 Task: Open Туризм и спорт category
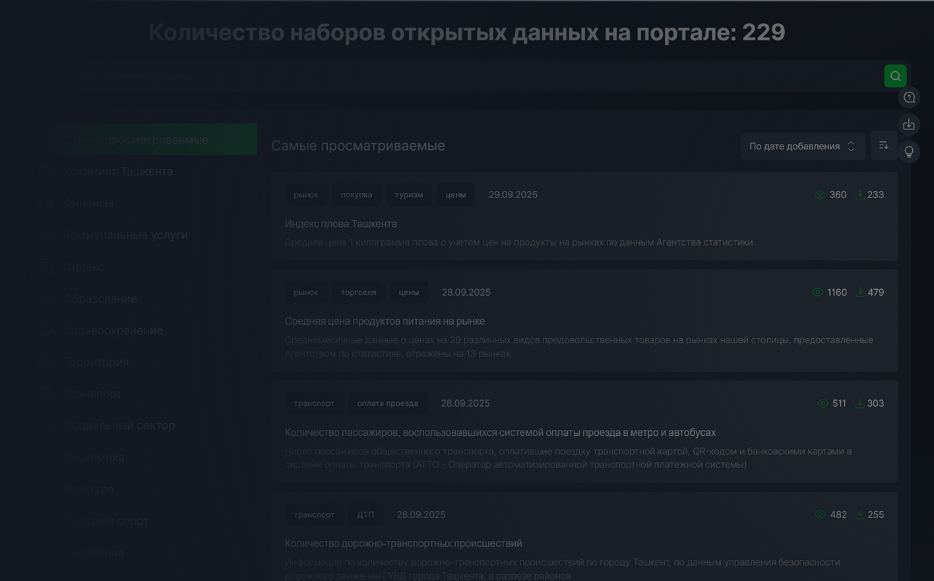pyautogui.click(x=106, y=521)
